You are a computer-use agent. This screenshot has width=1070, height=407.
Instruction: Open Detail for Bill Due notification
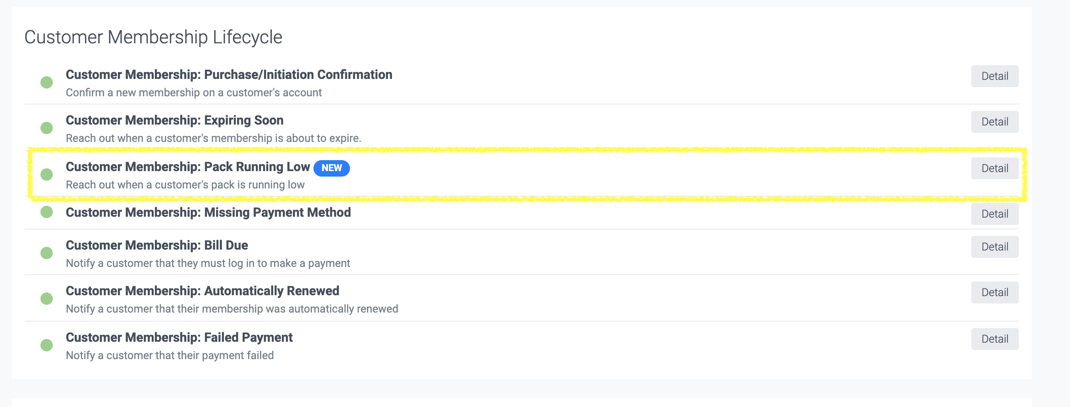click(x=995, y=247)
